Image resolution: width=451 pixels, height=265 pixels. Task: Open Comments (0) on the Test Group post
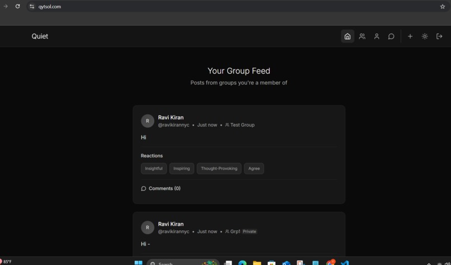click(161, 188)
